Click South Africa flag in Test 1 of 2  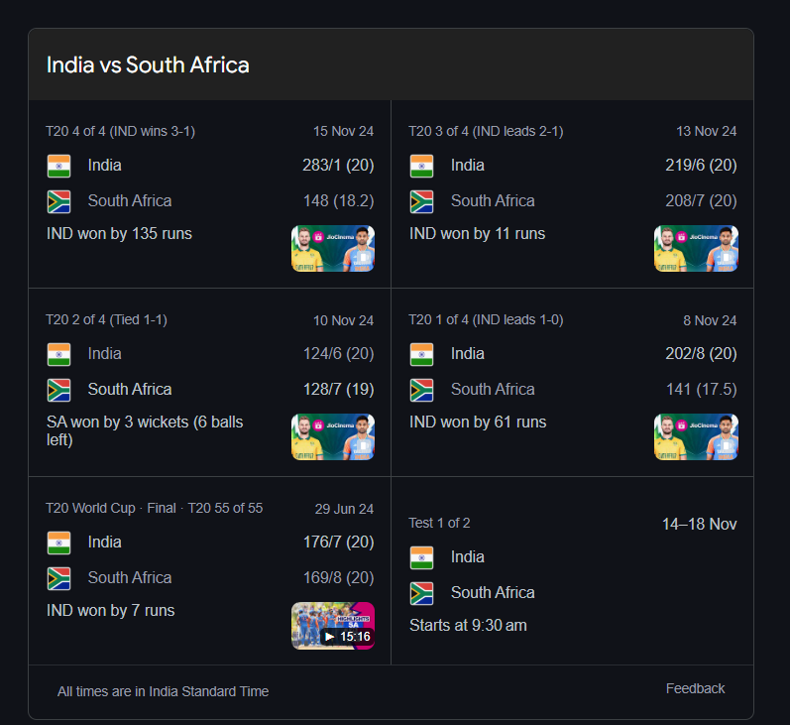pyautogui.click(x=421, y=593)
